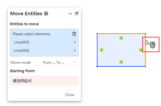161x106 pixels.
Task: Click the right vertical constraint icon
Action: click(141, 50)
